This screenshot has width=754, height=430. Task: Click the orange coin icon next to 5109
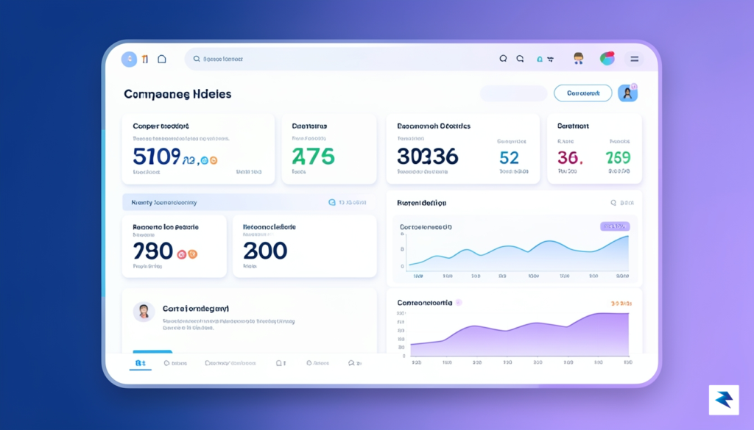point(214,160)
